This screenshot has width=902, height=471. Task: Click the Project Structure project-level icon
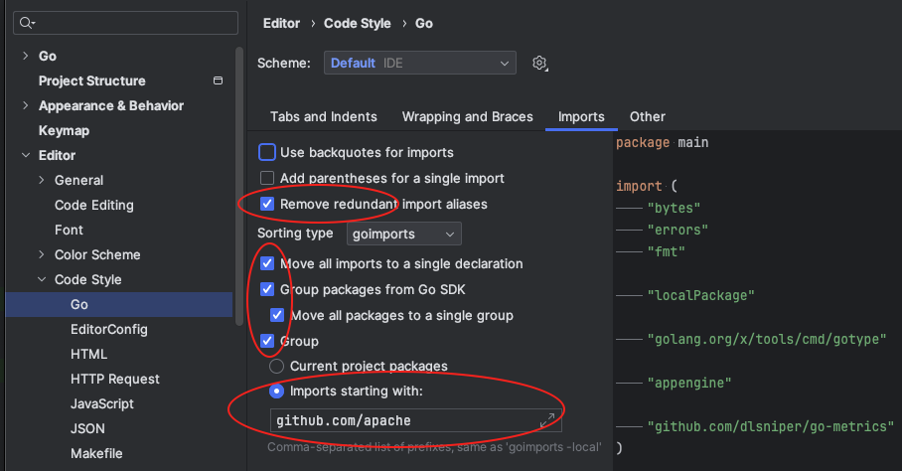coord(219,80)
